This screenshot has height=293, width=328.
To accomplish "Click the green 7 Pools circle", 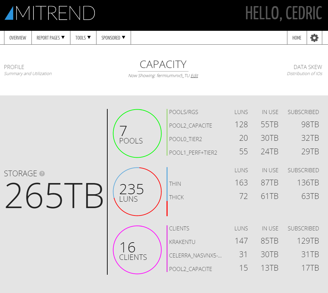I will pos(137,133).
